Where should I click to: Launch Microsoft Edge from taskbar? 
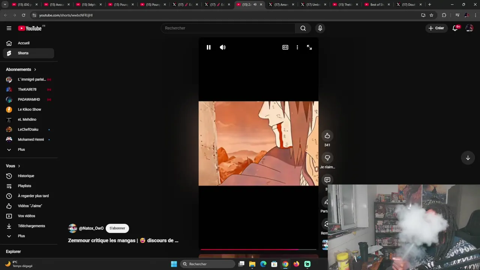pos(263,264)
